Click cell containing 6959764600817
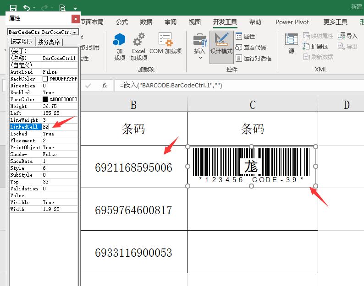364x286 pixels. tap(134, 209)
